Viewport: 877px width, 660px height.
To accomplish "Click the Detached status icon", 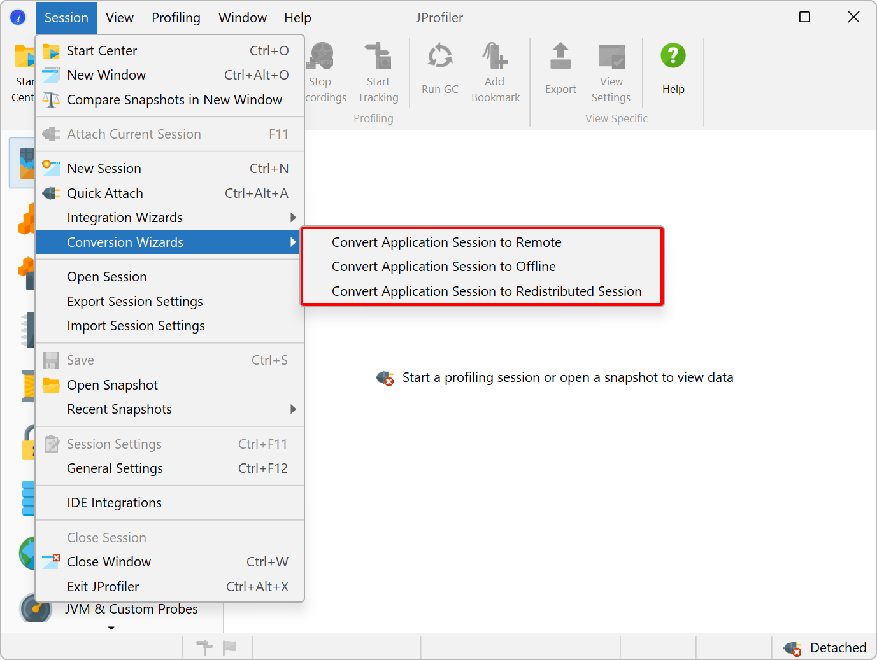I will point(792,648).
